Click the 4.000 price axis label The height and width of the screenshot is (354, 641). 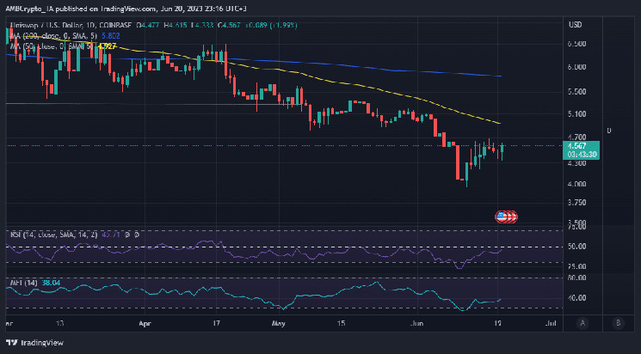[x=577, y=184]
